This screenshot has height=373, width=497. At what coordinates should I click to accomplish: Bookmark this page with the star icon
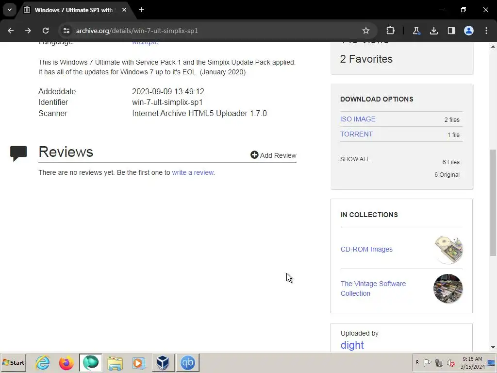[x=366, y=31]
